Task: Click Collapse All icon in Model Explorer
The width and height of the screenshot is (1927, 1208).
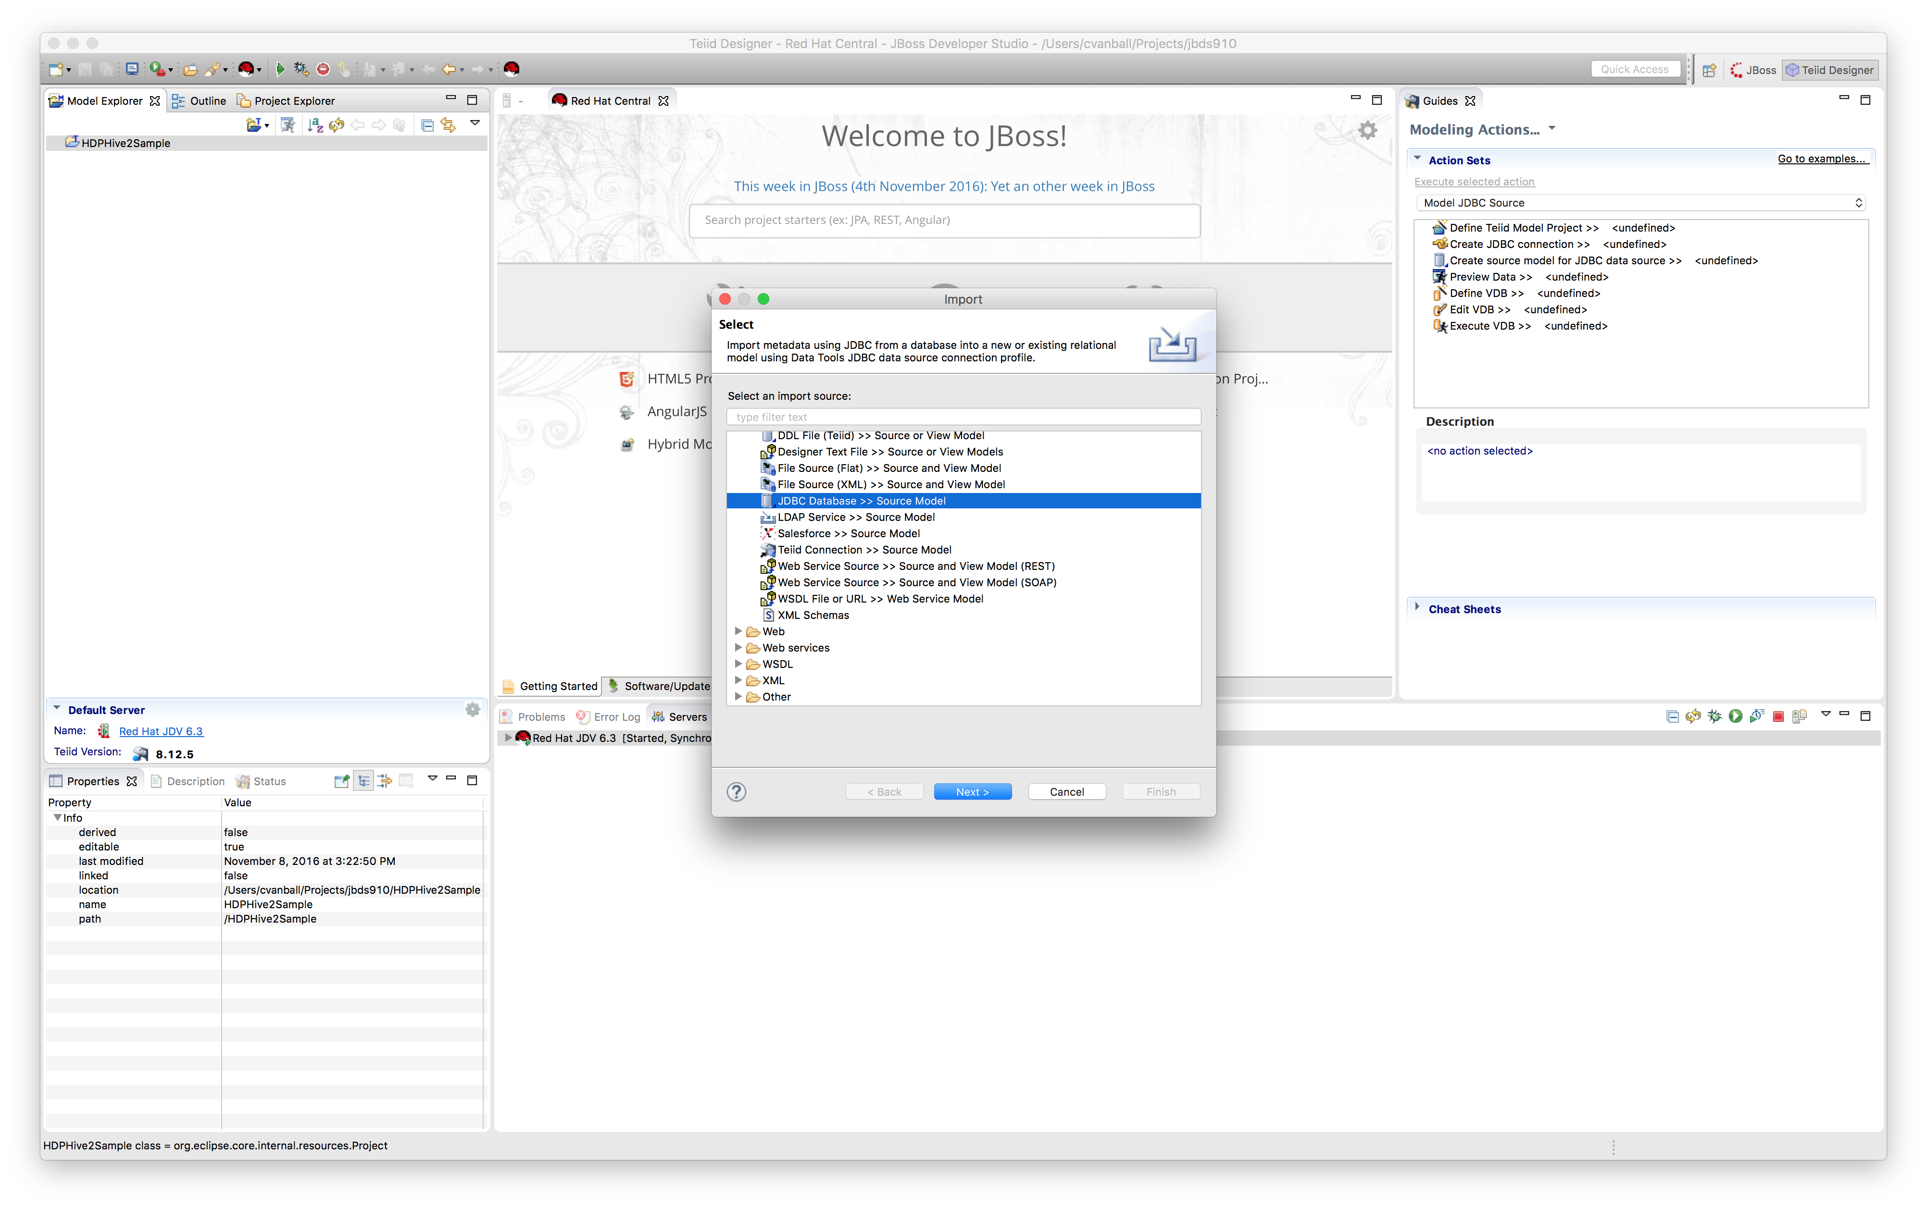Action: click(427, 124)
